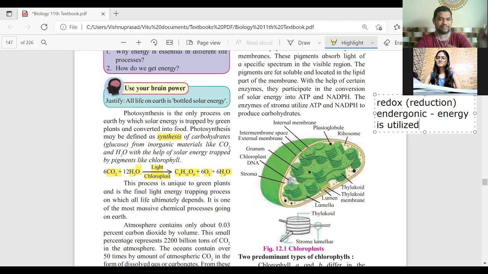View site information icon
The height and width of the screenshot is (274, 488).
click(63, 27)
